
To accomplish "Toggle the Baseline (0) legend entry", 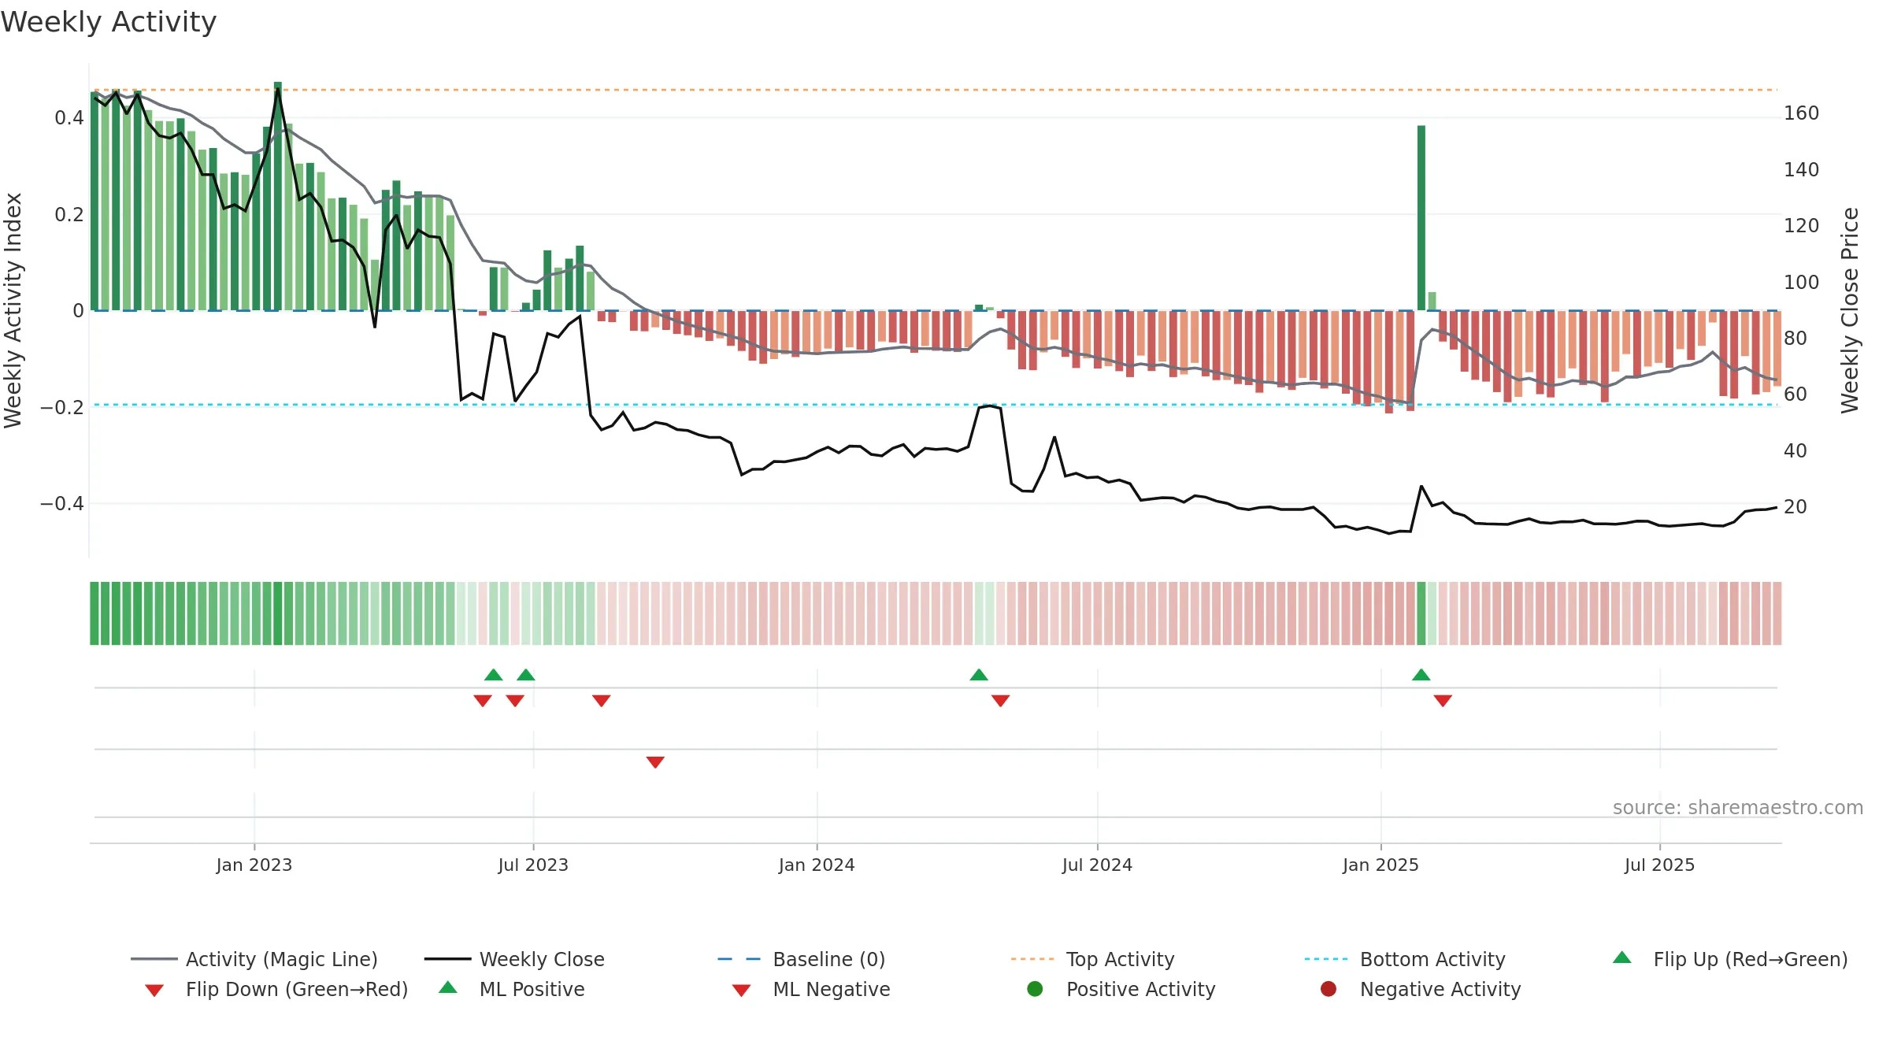I will (x=802, y=959).
